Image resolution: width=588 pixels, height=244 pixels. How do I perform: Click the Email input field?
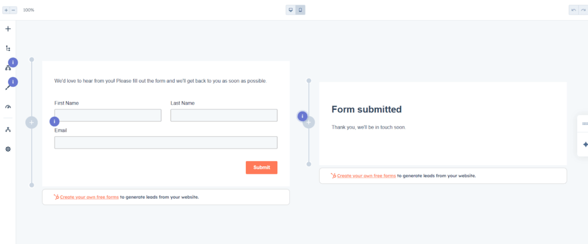[x=166, y=143]
